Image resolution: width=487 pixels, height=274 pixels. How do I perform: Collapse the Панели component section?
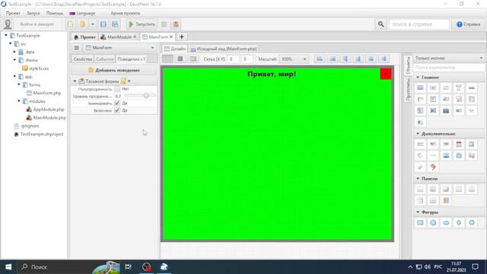[418, 179]
